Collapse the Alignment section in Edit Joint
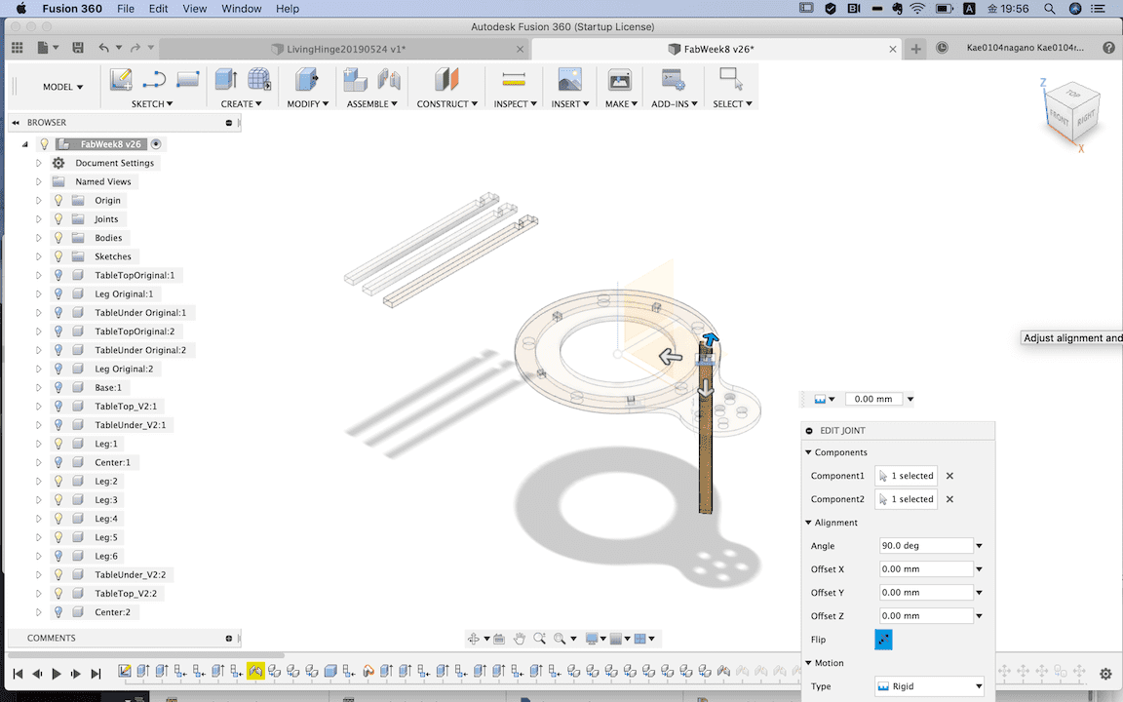 808,523
